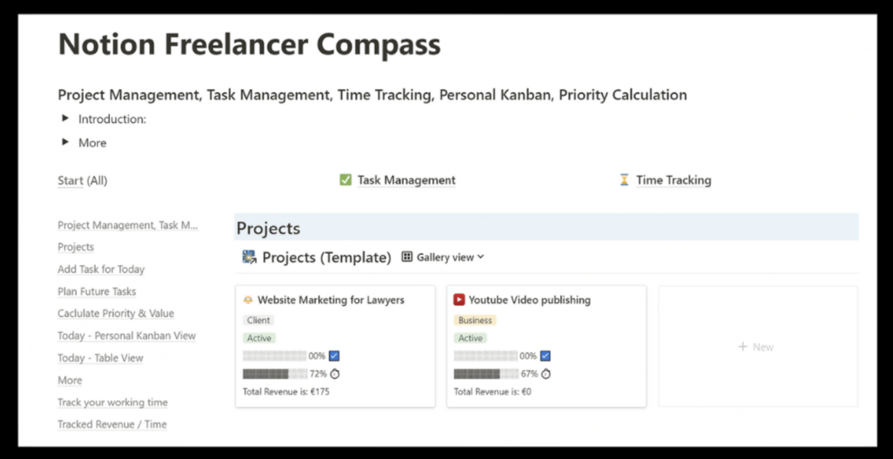893x459 pixels.
Task: Click the subtitle starting with Project Management, Task Management
Action: click(x=373, y=95)
